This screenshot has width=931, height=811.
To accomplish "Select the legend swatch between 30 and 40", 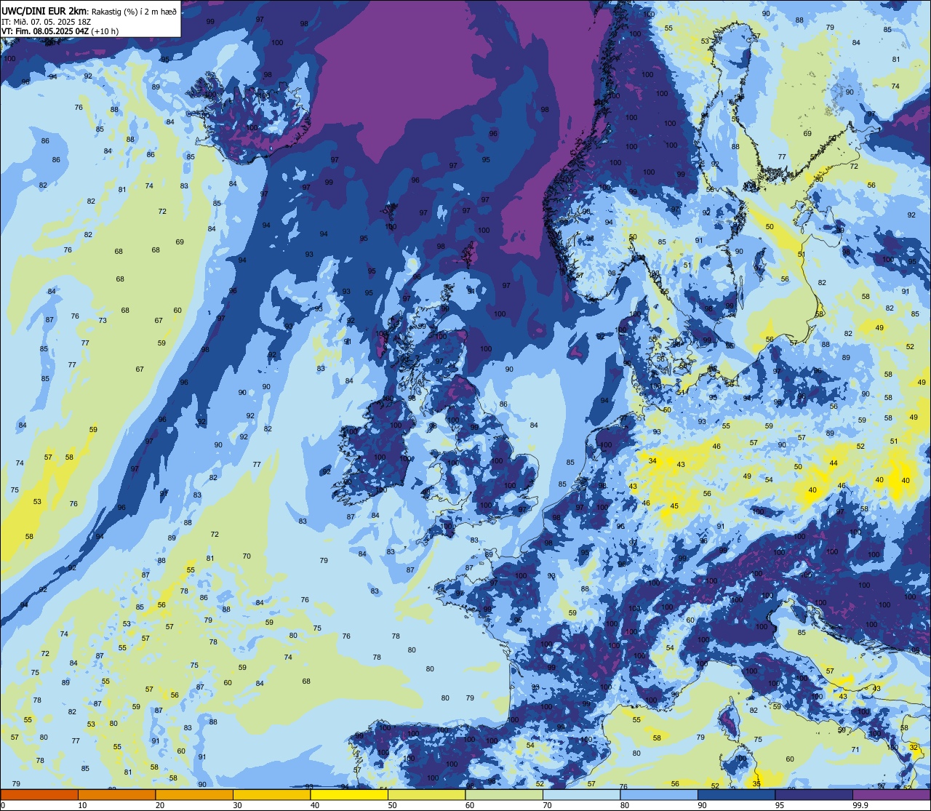I will click(271, 794).
